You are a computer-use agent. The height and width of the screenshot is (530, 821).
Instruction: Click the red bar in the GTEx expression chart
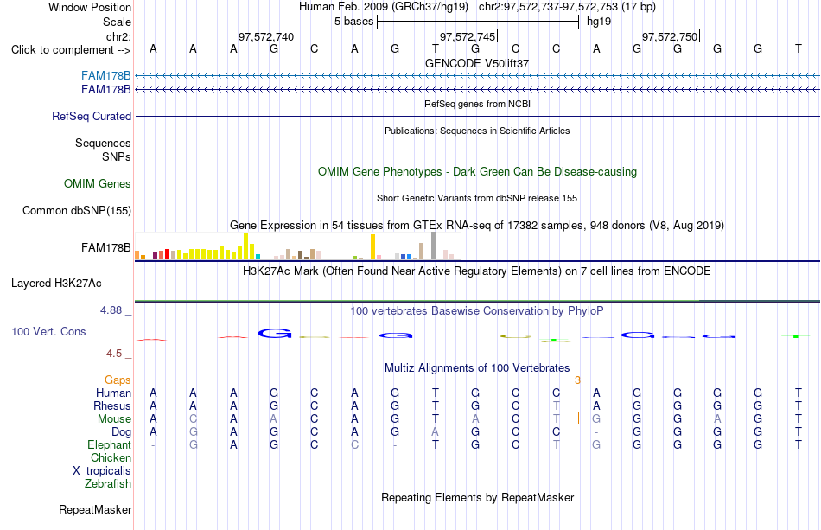[167, 254]
